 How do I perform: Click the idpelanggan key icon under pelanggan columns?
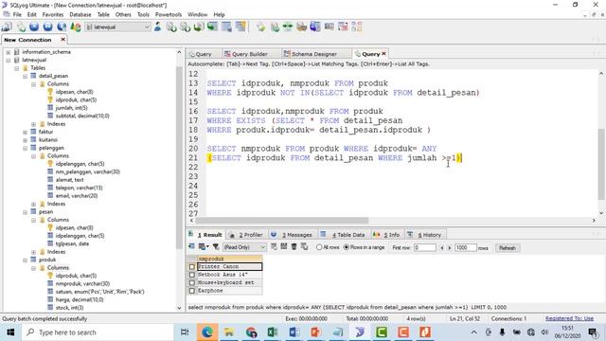pyautogui.click(x=50, y=164)
